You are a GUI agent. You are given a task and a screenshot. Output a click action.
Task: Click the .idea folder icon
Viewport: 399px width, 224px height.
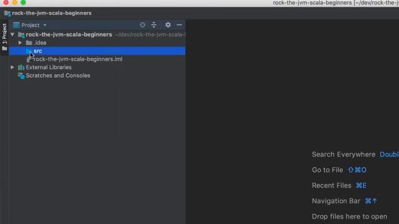pyautogui.click(x=29, y=43)
